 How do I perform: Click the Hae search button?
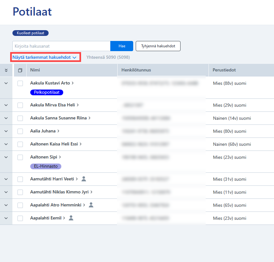(x=122, y=46)
